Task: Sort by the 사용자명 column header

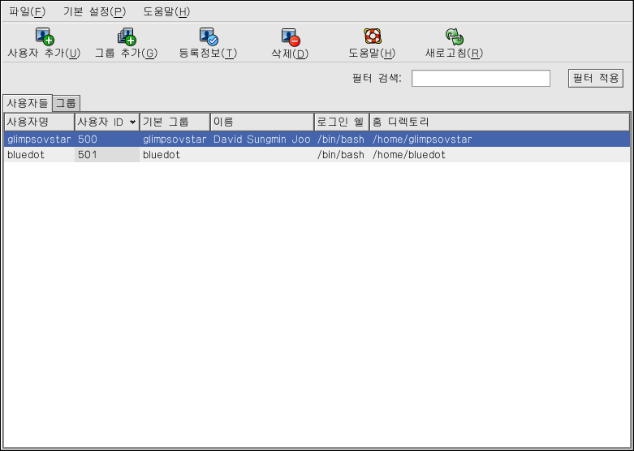Action: [37, 122]
